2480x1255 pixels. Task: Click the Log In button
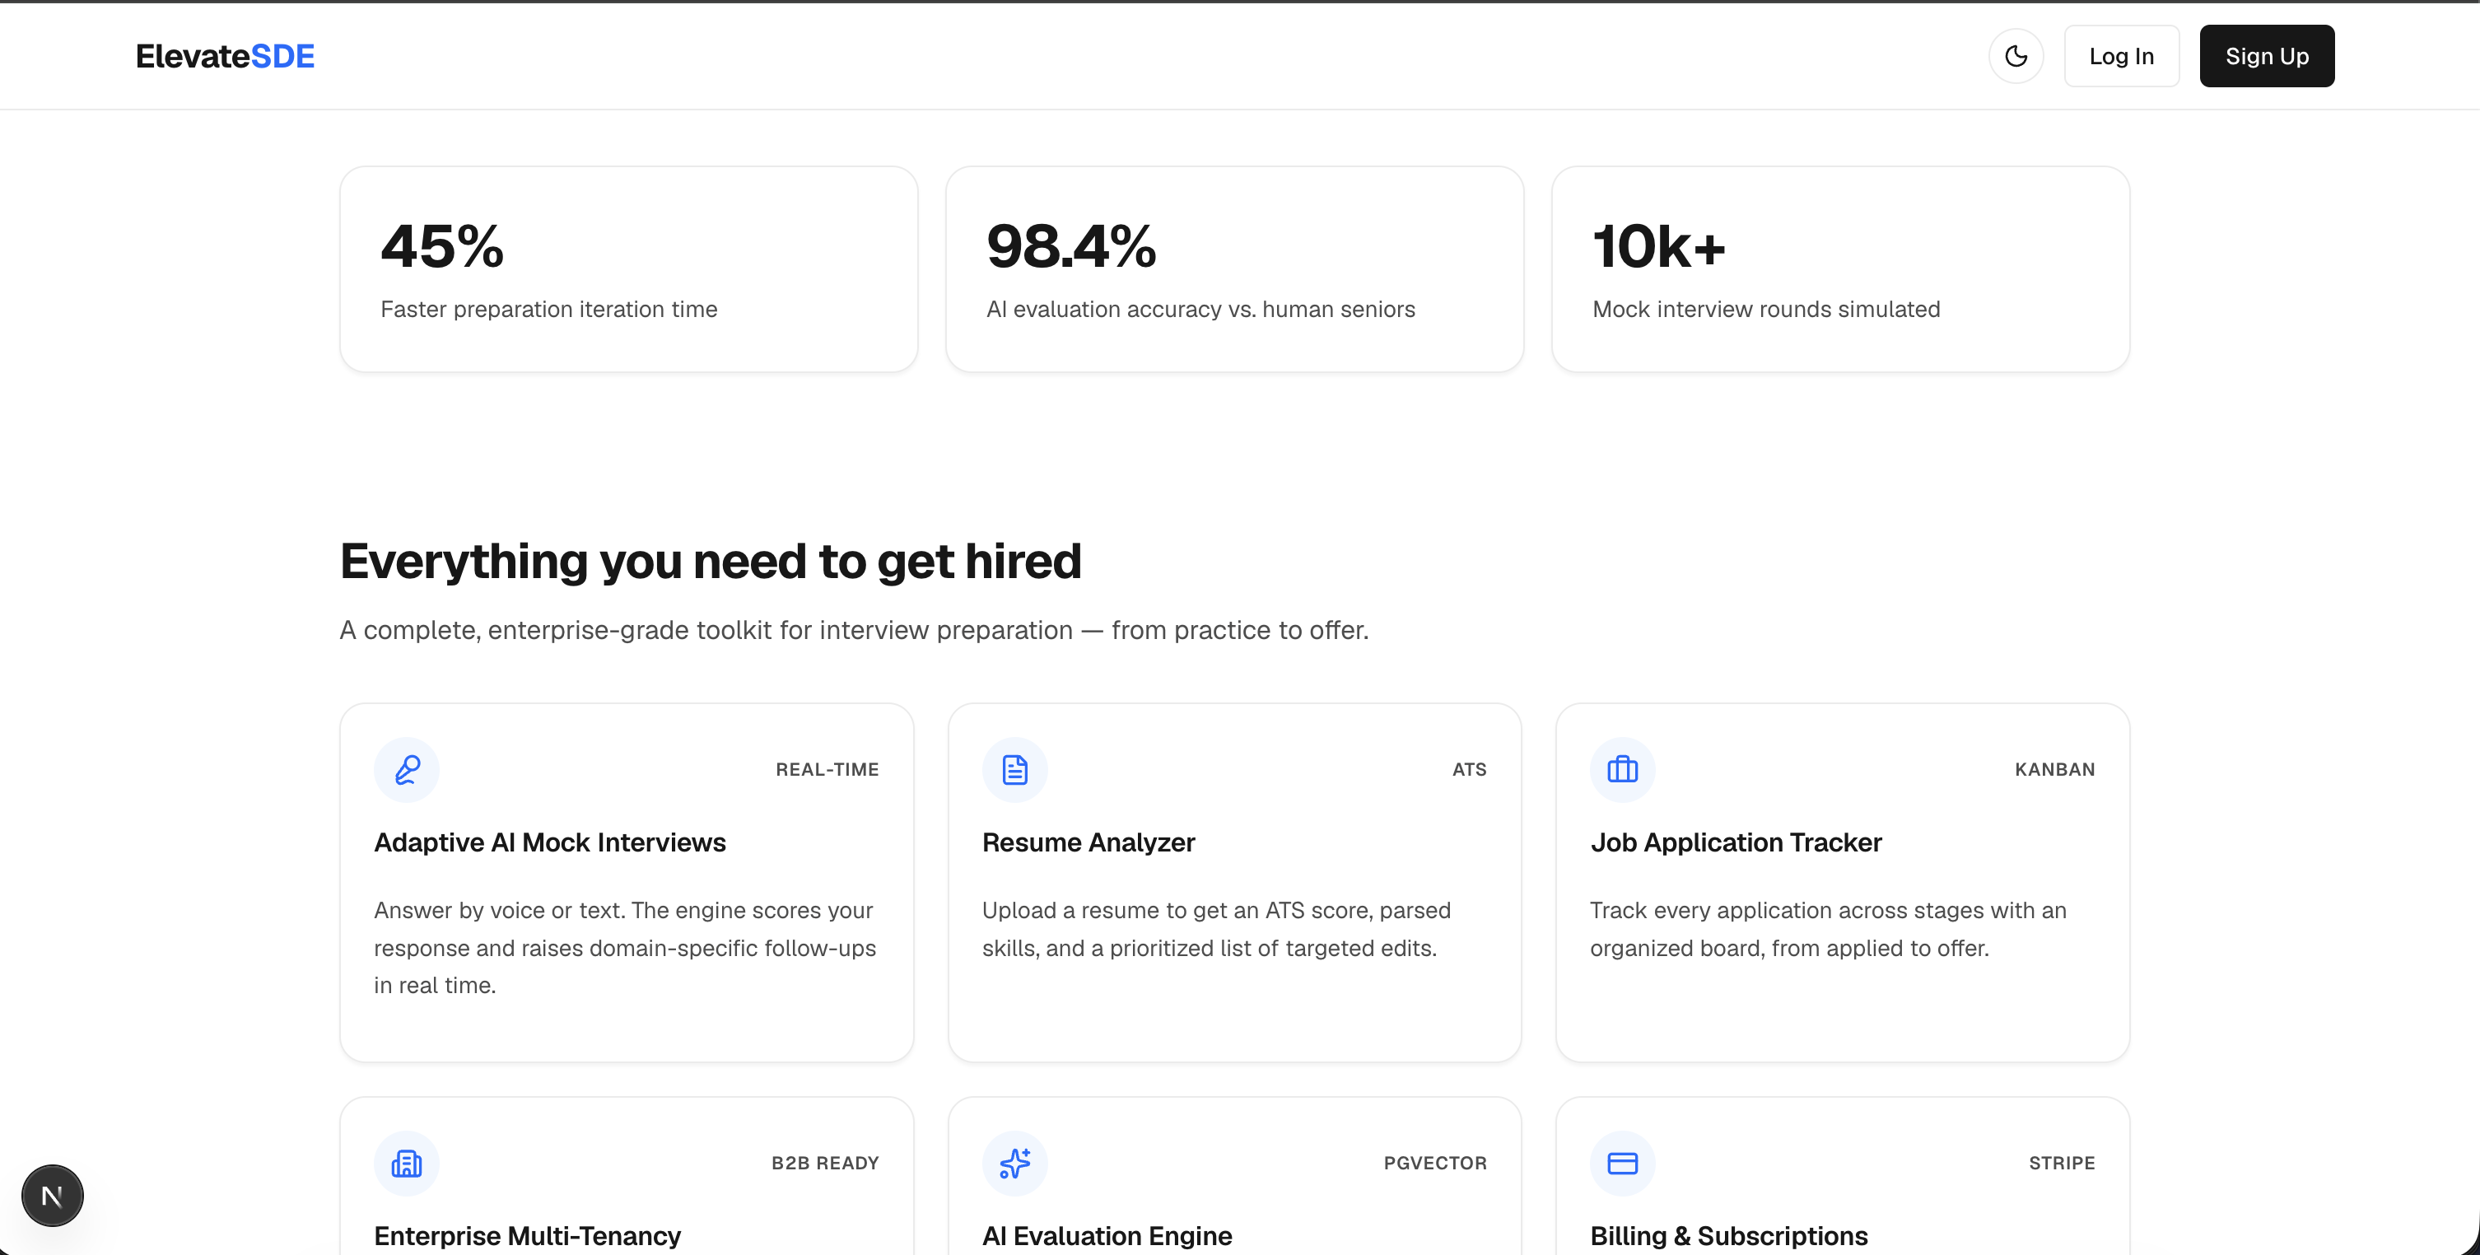[2121, 56]
